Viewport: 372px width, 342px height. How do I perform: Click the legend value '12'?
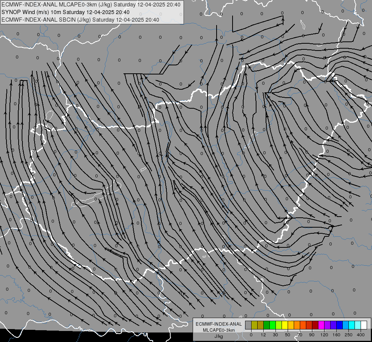[x=263, y=335]
